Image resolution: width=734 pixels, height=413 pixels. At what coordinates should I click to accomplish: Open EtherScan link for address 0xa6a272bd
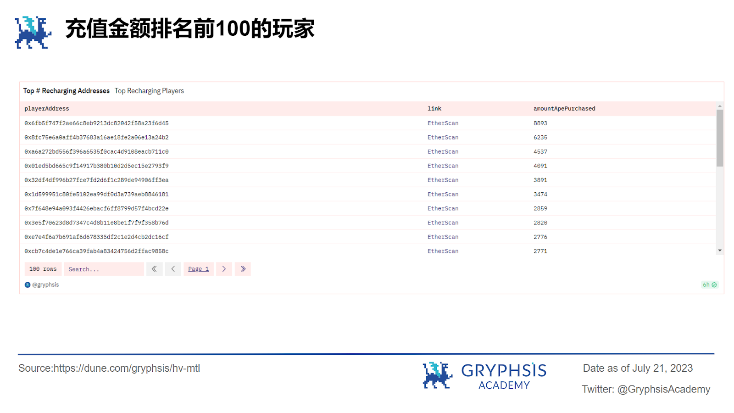coord(443,151)
